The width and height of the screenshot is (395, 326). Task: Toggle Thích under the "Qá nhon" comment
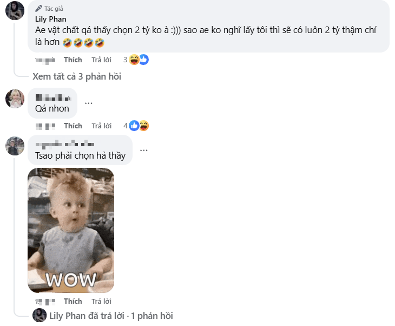(73, 126)
